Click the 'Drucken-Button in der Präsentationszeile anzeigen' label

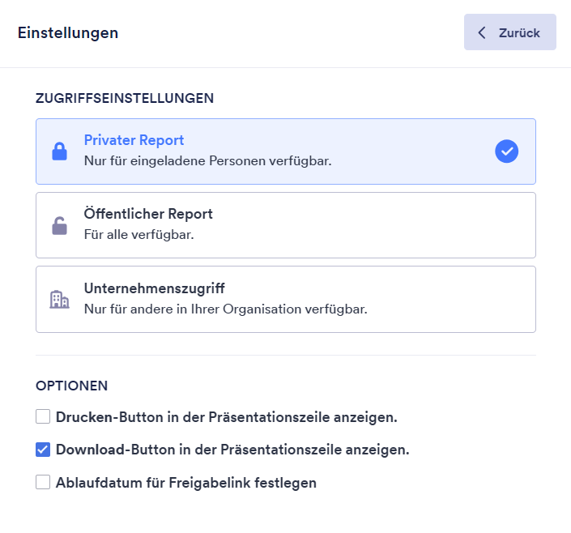[x=227, y=418]
